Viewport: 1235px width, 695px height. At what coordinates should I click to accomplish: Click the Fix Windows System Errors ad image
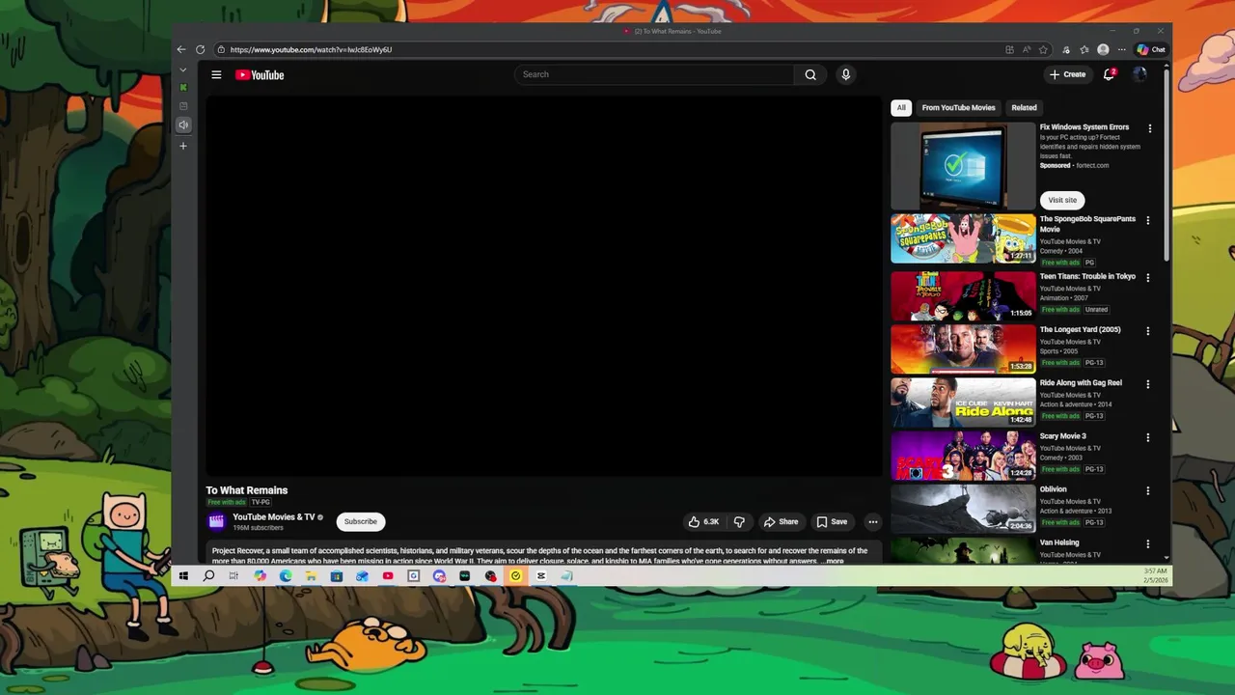(x=963, y=166)
